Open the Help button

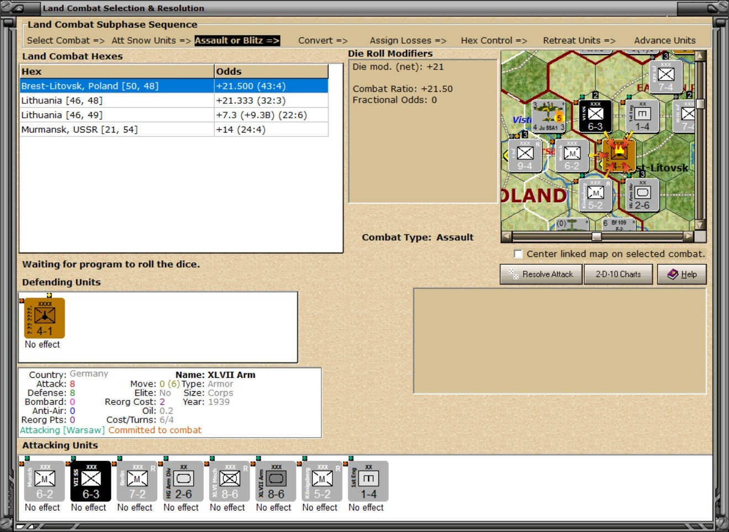tap(682, 274)
